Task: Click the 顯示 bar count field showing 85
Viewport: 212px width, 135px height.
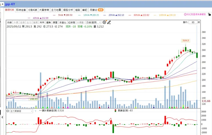Action: pos(193,22)
